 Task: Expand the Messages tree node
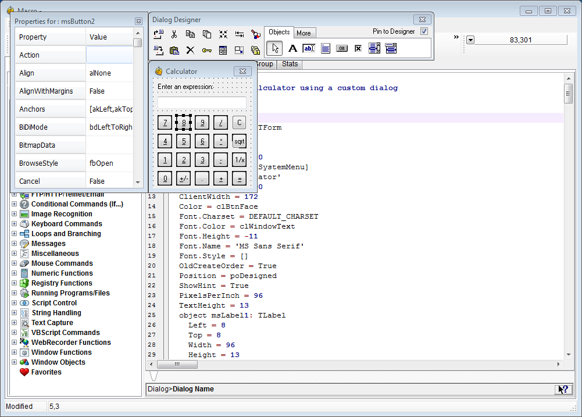(14, 244)
